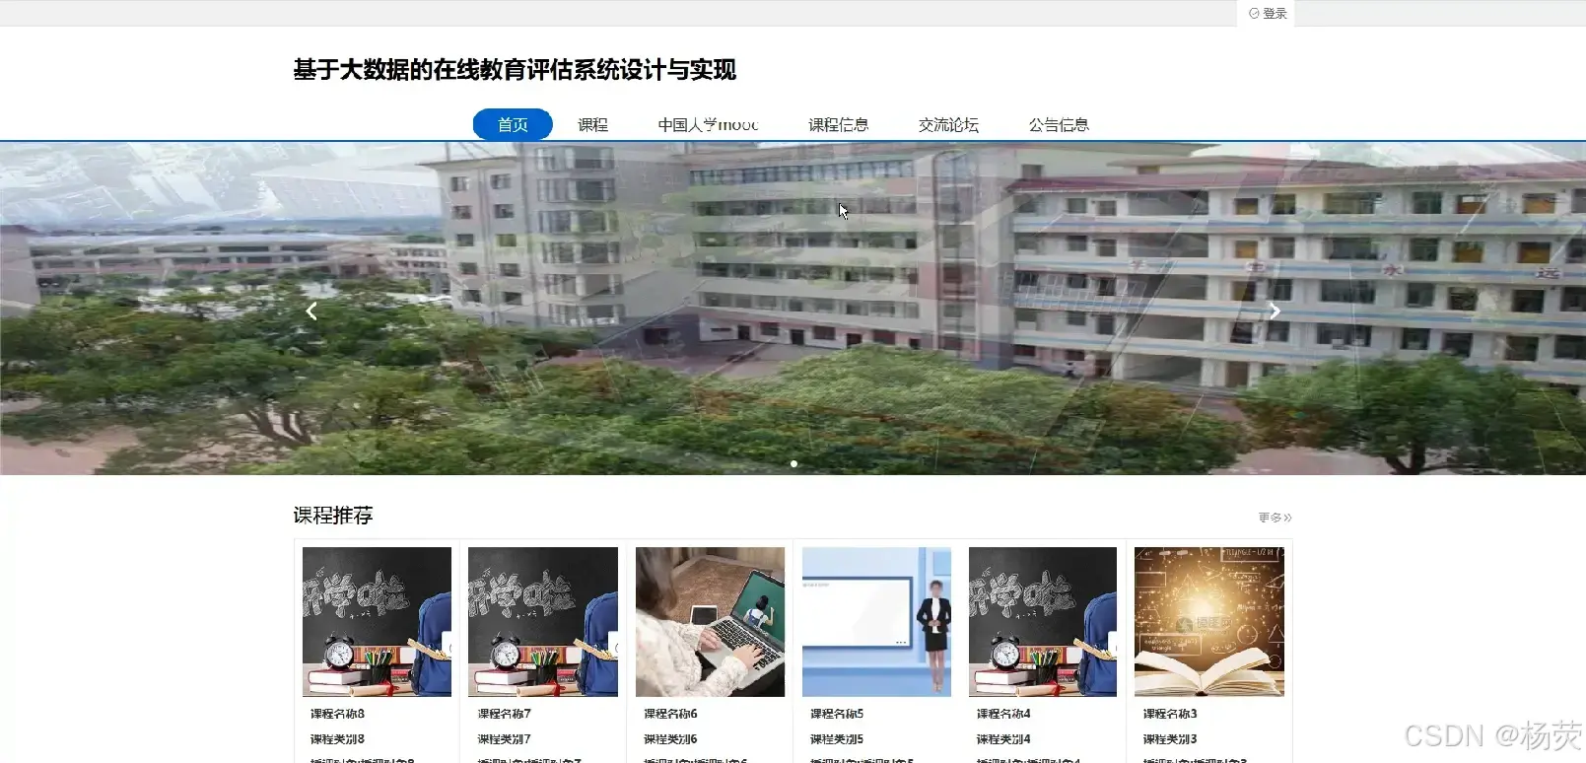Open the 课程名称6 laptop thumbnail

(710, 622)
